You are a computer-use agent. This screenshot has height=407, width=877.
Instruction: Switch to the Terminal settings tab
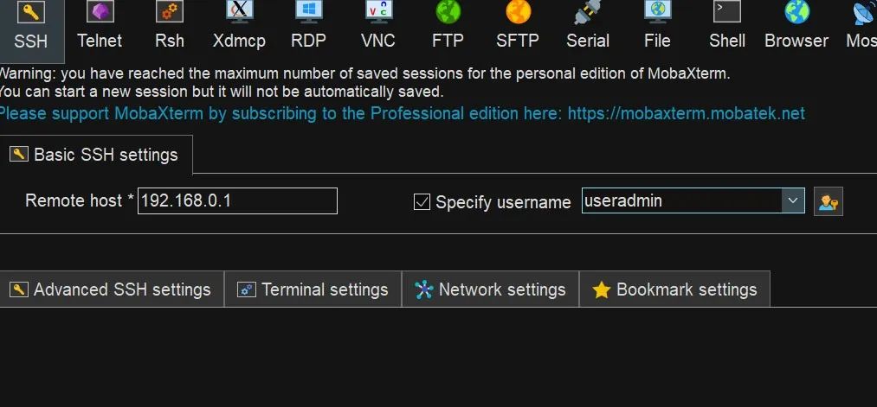click(313, 289)
